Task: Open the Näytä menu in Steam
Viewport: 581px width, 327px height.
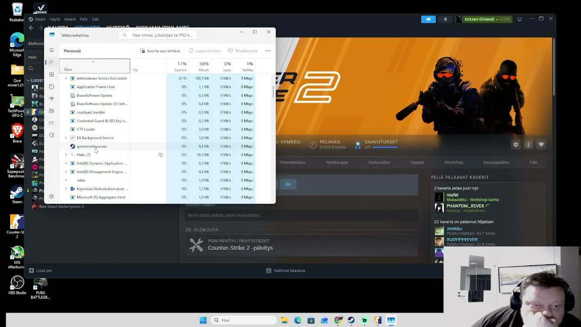Action: click(54, 19)
